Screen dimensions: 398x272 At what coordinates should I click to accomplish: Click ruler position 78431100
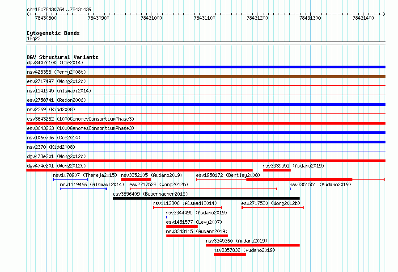click(x=204, y=18)
